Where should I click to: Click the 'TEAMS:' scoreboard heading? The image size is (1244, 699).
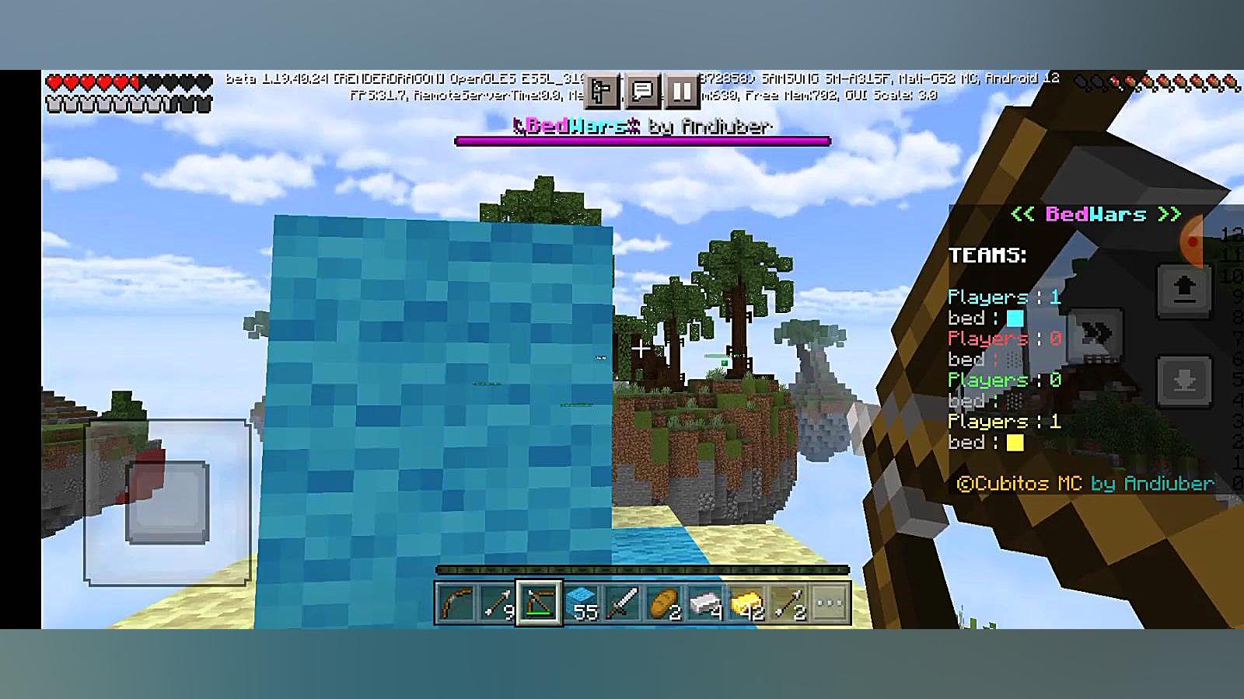pyautogui.click(x=987, y=256)
